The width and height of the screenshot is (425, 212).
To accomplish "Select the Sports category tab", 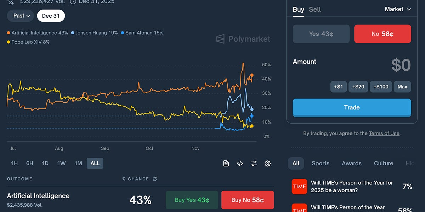I will tap(320, 163).
